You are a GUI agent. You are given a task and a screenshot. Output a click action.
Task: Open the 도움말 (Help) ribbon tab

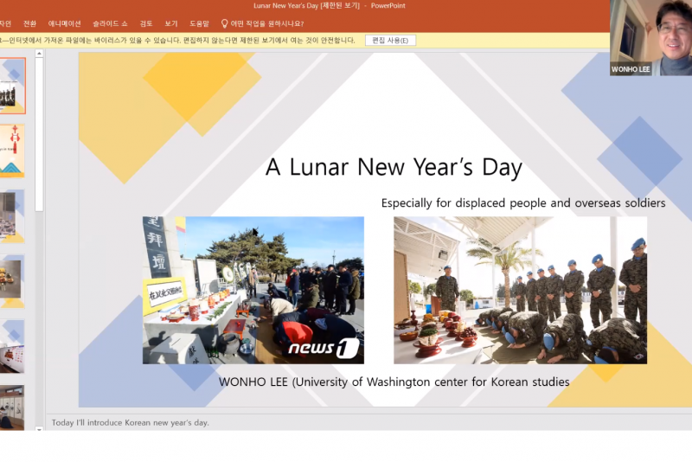coord(199,23)
